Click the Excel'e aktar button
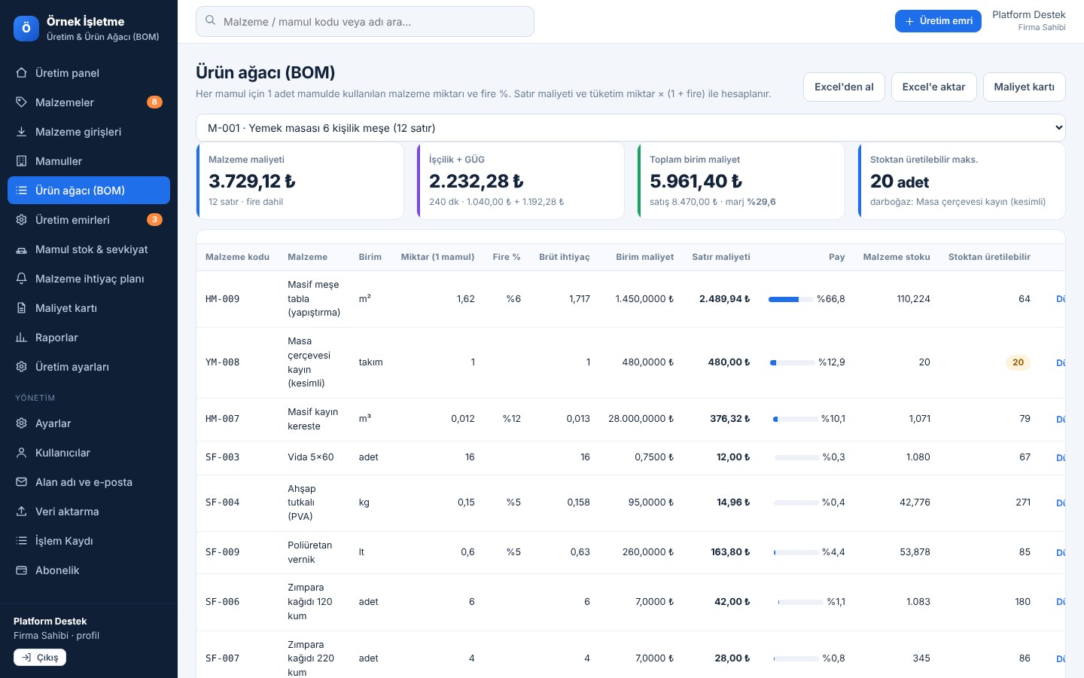The height and width of the screenshot is (678, 1084). [933, 87]
